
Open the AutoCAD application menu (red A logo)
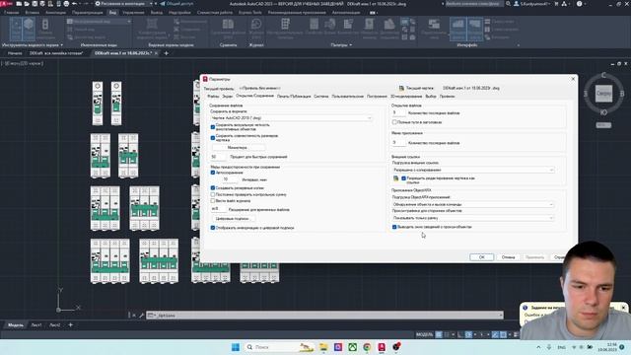pyautogui.click(x=6, y=4)
